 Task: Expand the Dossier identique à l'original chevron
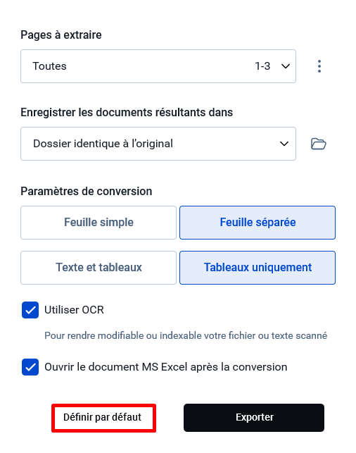tap(284, 144)
